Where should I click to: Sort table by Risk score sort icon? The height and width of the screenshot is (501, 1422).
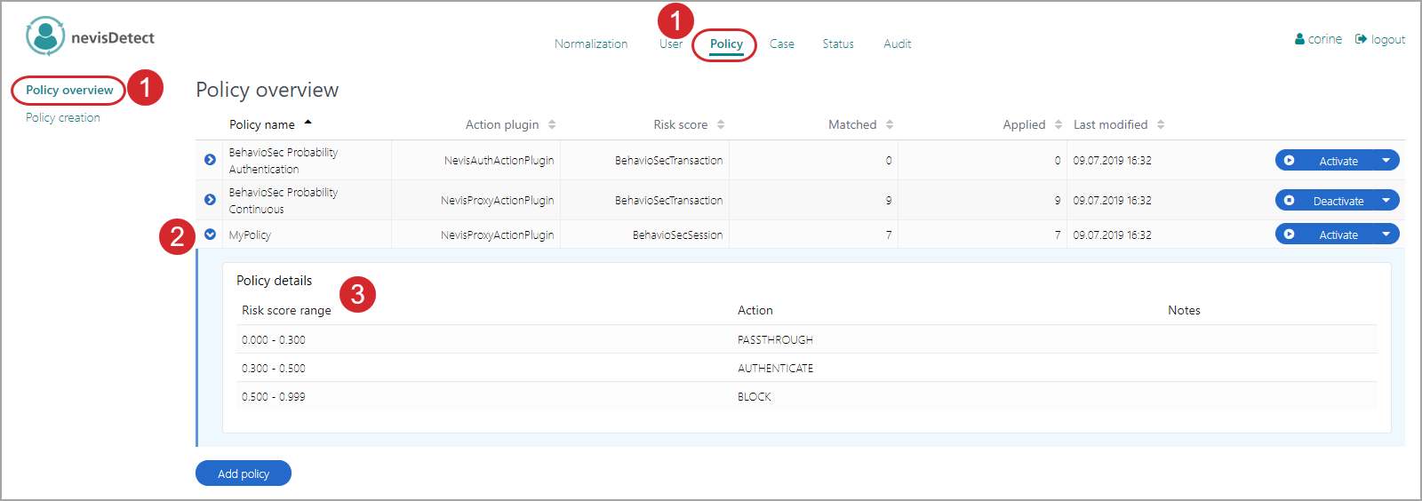721,124
